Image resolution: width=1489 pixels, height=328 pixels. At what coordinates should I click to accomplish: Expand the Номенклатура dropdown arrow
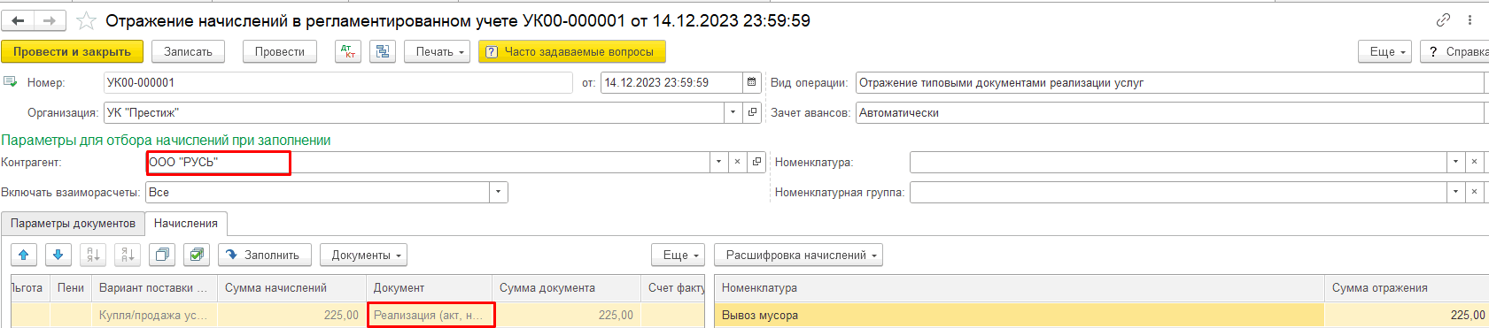coord(1455,162)
